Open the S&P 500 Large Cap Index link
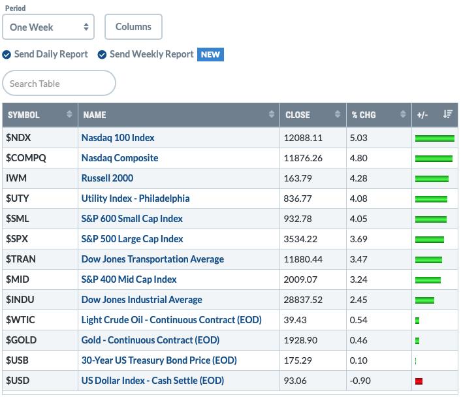 click(132, 239)
